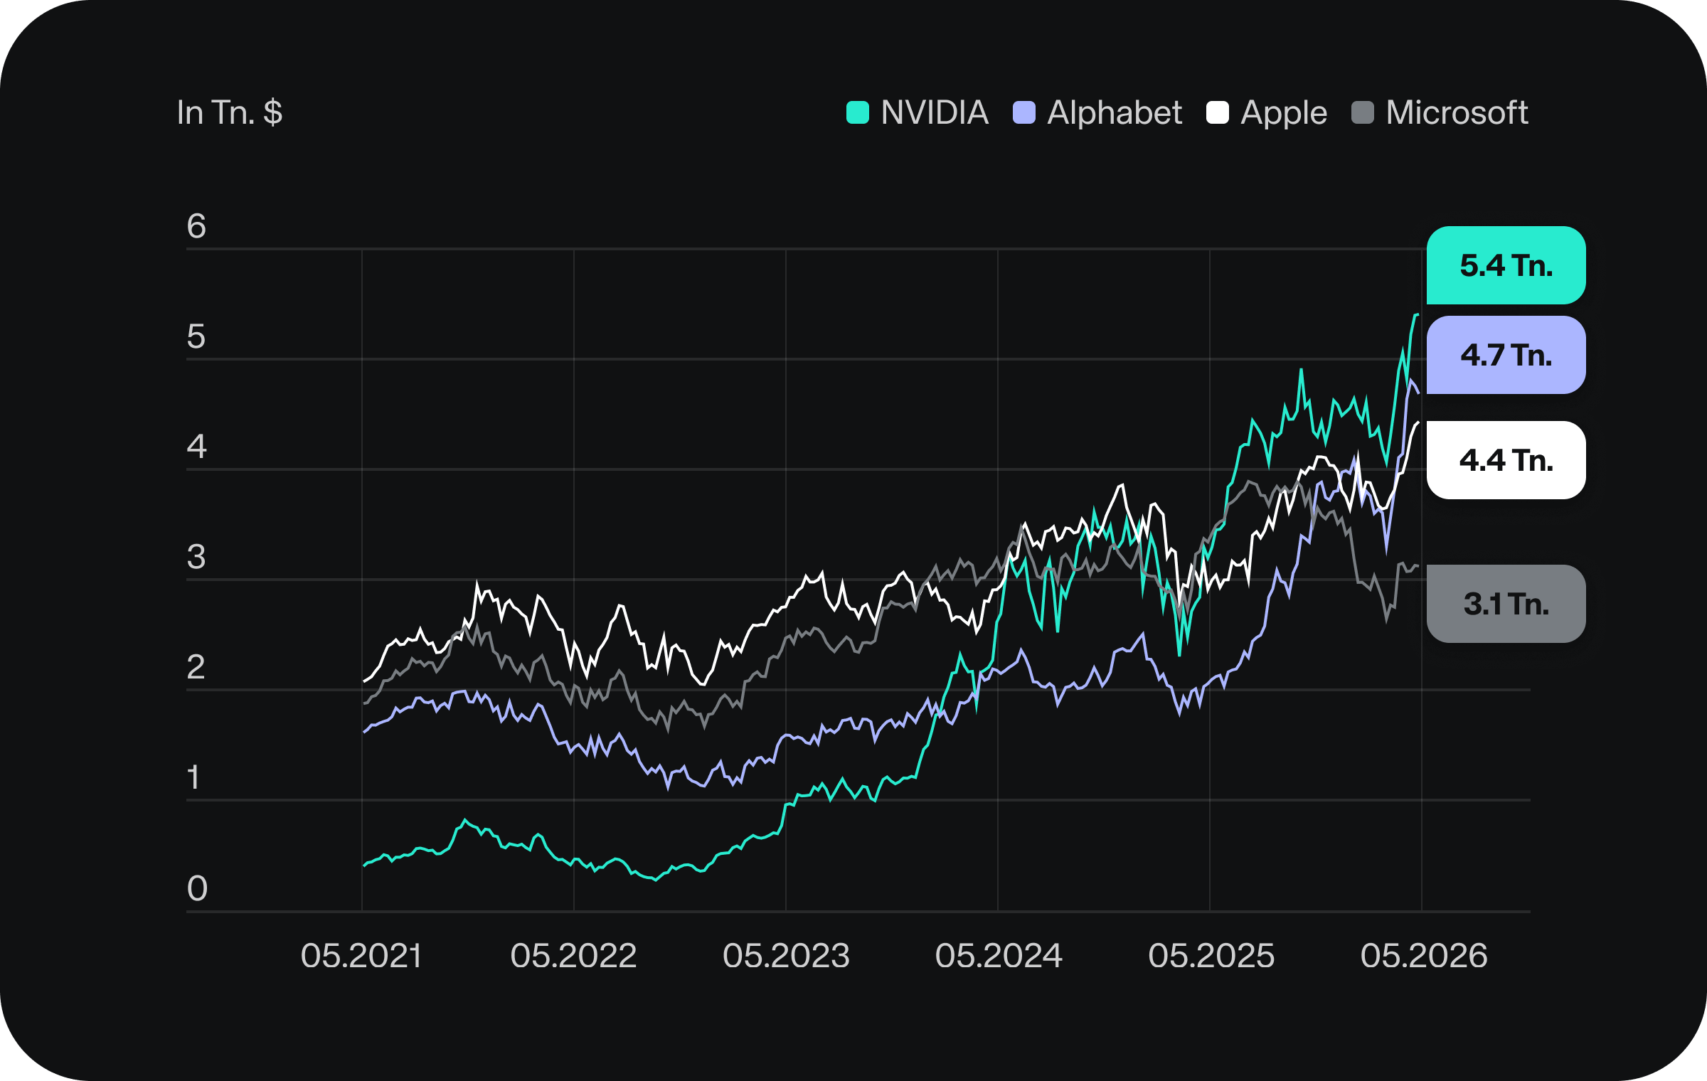1707x1081 pixels.
Task: Click the Apple white legend swatch
Action: 1217,112
